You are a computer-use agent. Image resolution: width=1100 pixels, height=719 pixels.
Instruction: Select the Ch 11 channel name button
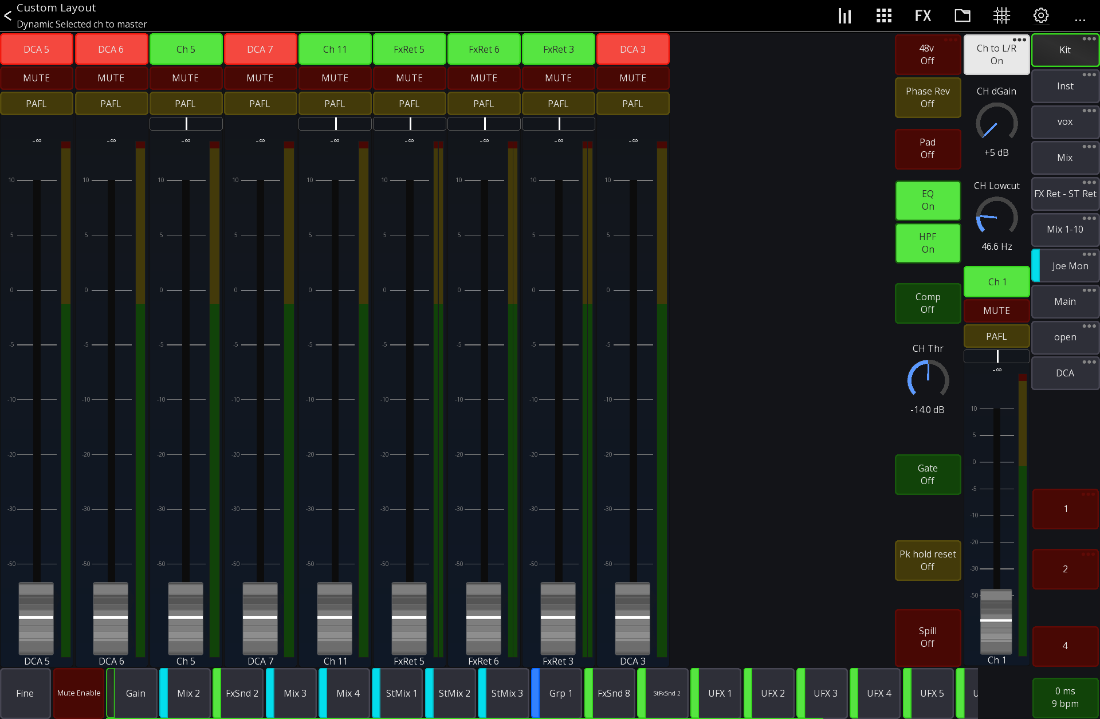point(335,49)
